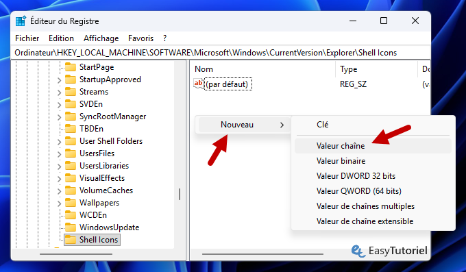Select the TBDEn tree label
The width and height of the screenshot is (466, 272).
92,129
